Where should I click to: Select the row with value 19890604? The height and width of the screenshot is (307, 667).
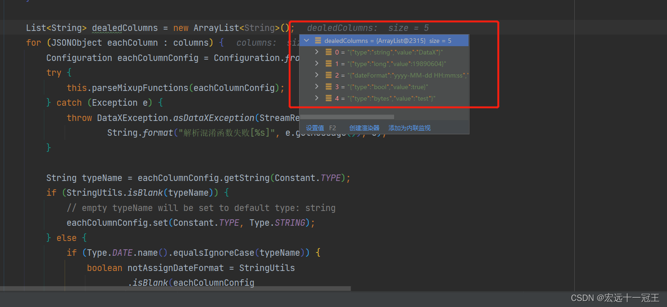pos(384,64)
